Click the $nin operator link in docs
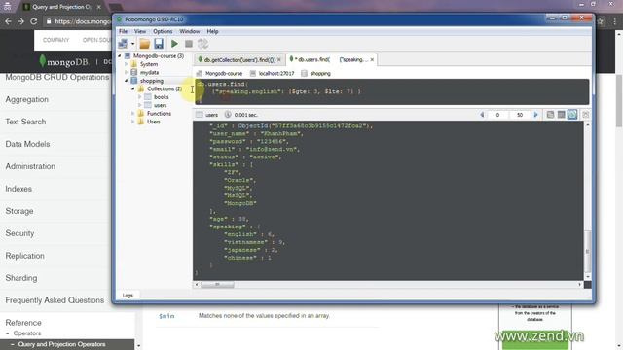The width and height of the screenshot is (623, 350). [x=166, y=316]
